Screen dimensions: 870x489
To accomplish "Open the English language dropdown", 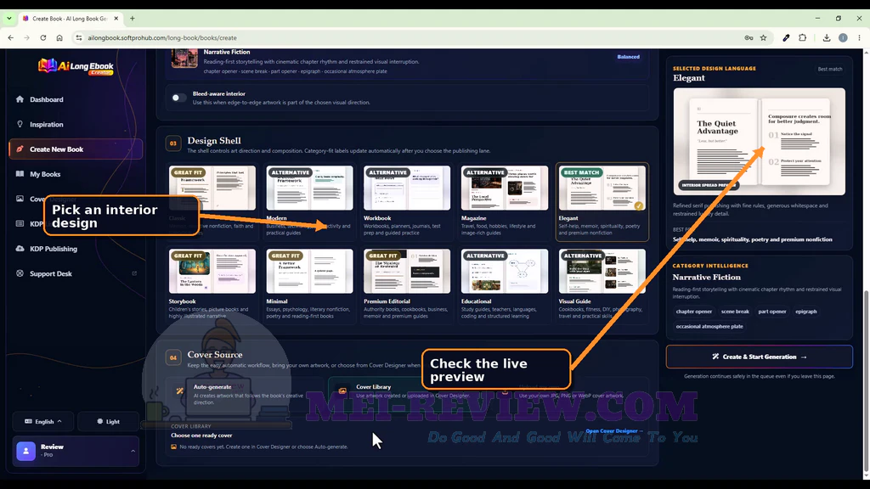I will pyautogui.click(x=43, y=421).
